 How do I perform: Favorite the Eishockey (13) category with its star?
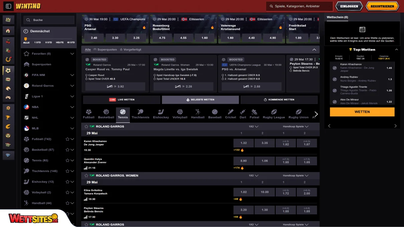click(67, 182)
